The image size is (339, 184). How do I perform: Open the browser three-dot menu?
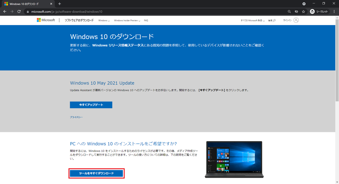(334, 12)
